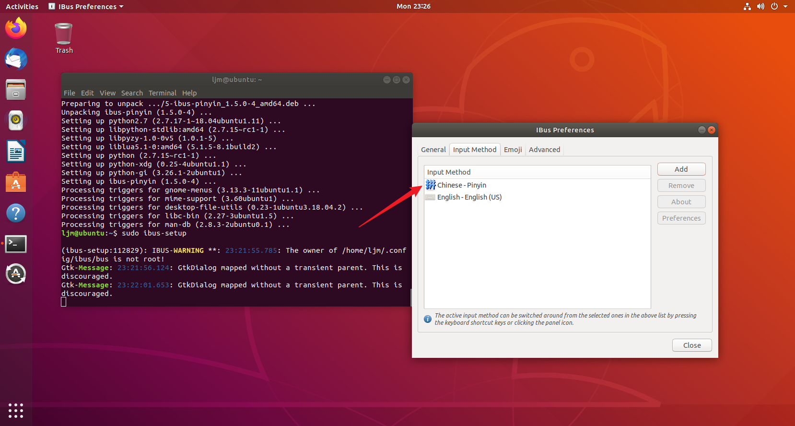Click the Remove button

point(681,186)
